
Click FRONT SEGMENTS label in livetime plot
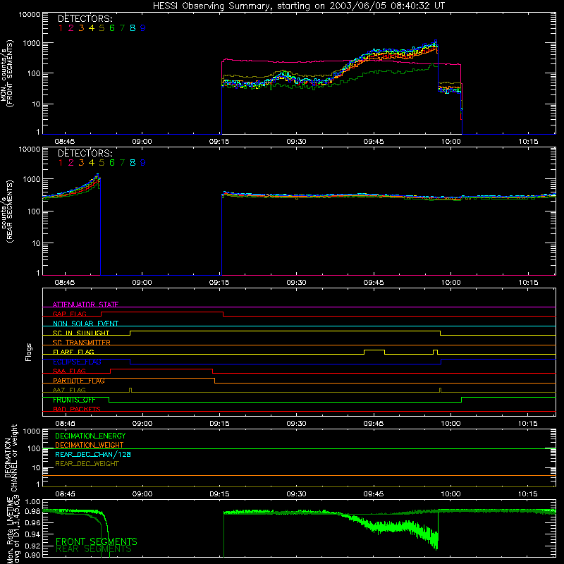97,541
